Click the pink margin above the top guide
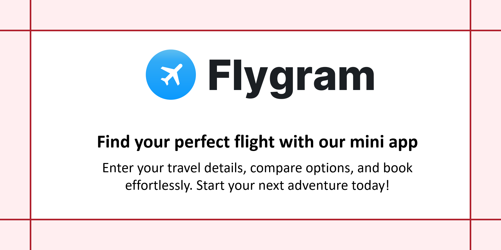 point(250,15)
